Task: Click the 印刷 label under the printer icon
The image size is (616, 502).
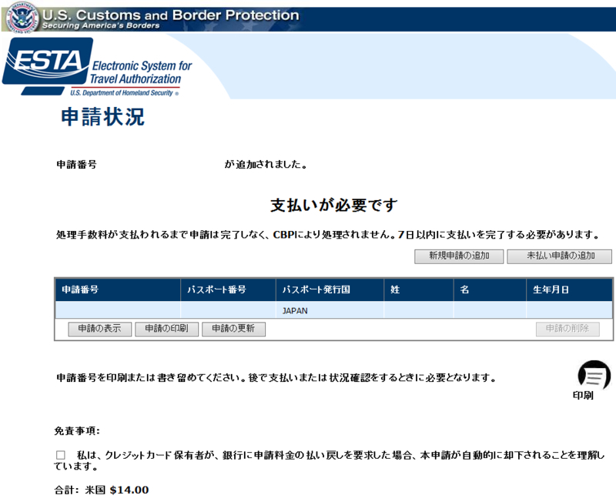Action: (583, 395)
